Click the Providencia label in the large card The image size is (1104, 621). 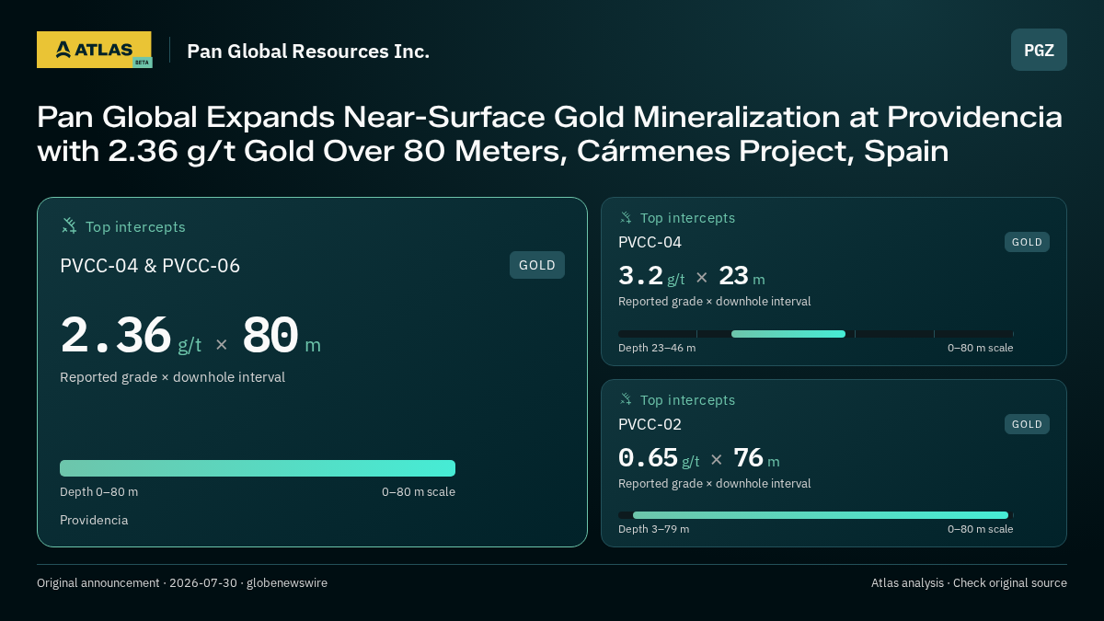point(94,520)
